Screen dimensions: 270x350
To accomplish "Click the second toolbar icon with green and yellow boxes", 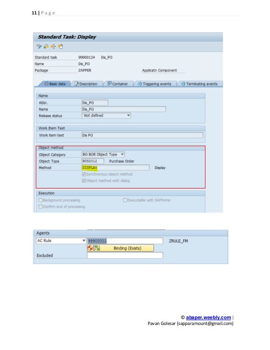I will [x=46, y=47].
